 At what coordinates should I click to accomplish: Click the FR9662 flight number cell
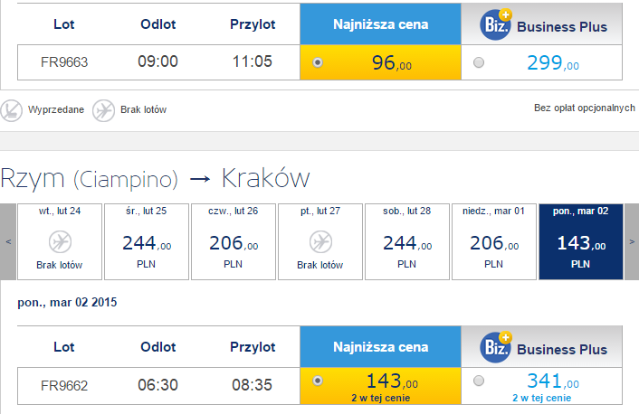click(64, 385)
